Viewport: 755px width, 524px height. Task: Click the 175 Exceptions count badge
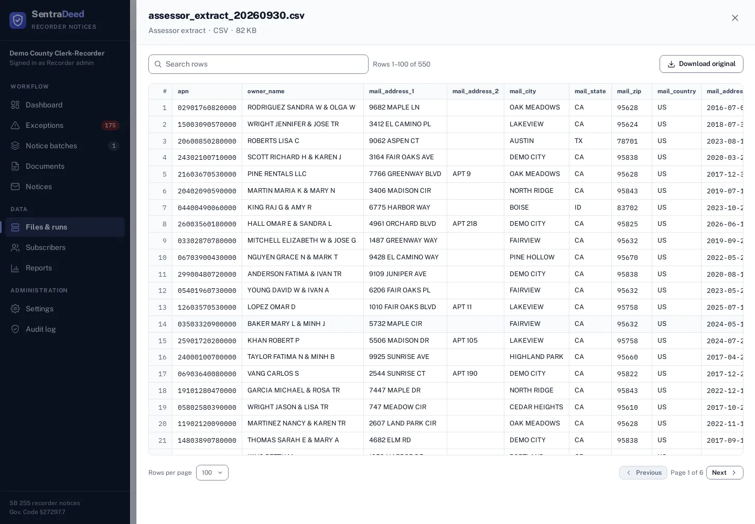tap(110, 125)
